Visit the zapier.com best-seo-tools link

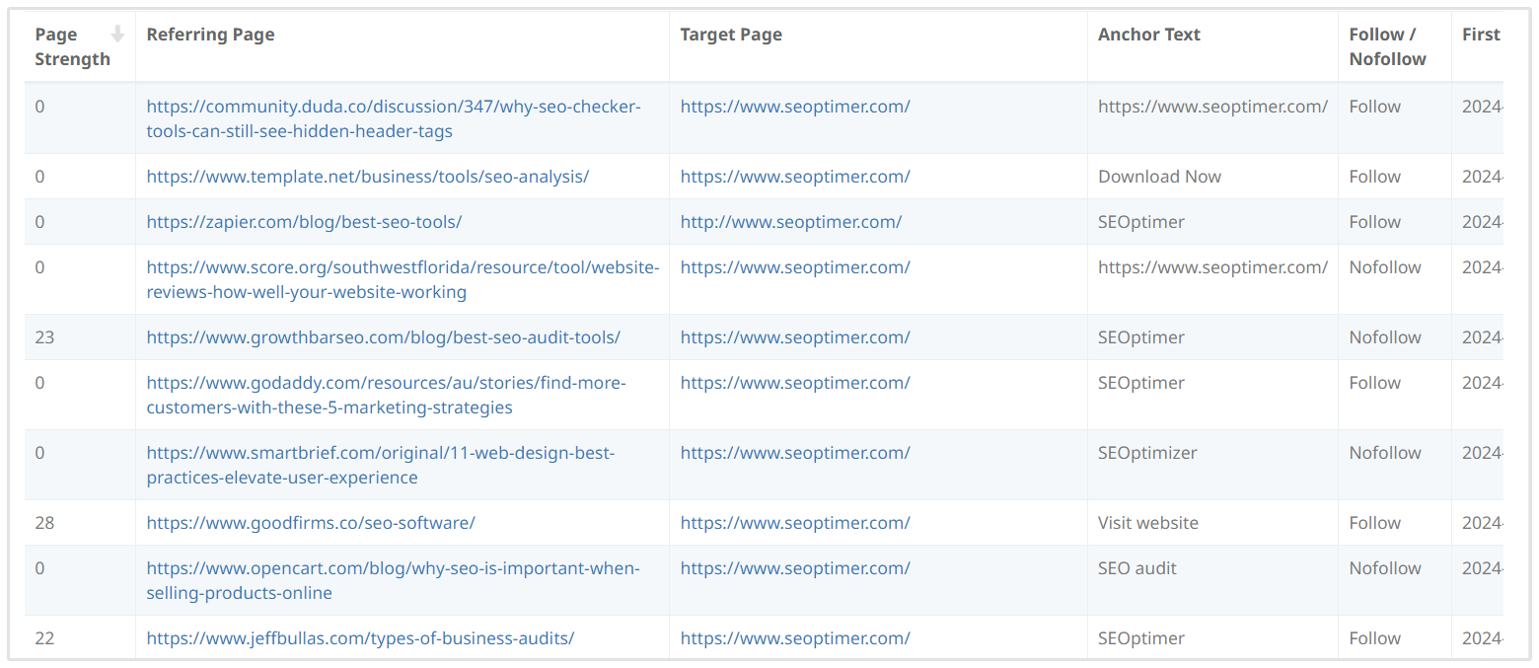tap(304, 222)
